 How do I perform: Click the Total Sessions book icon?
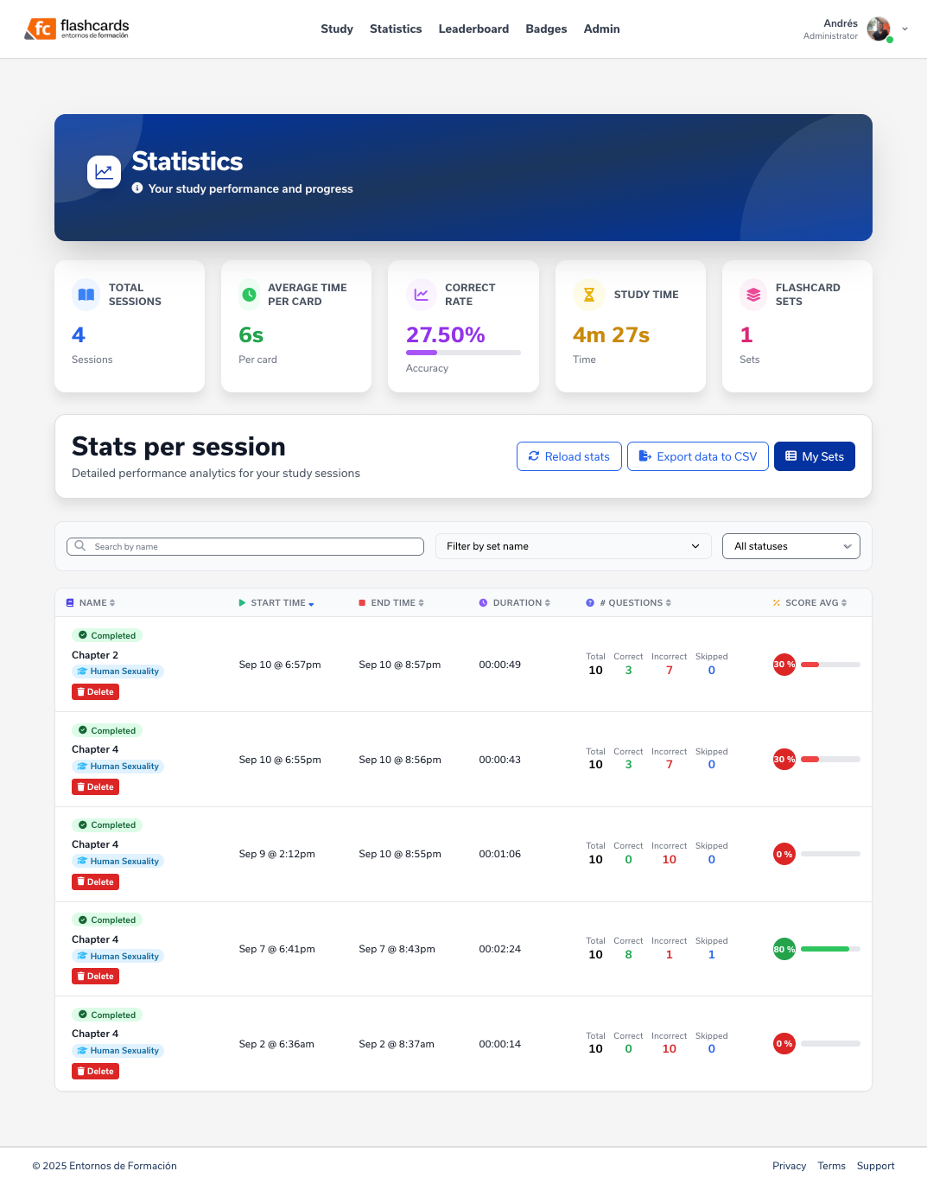(x=86, y=295)
